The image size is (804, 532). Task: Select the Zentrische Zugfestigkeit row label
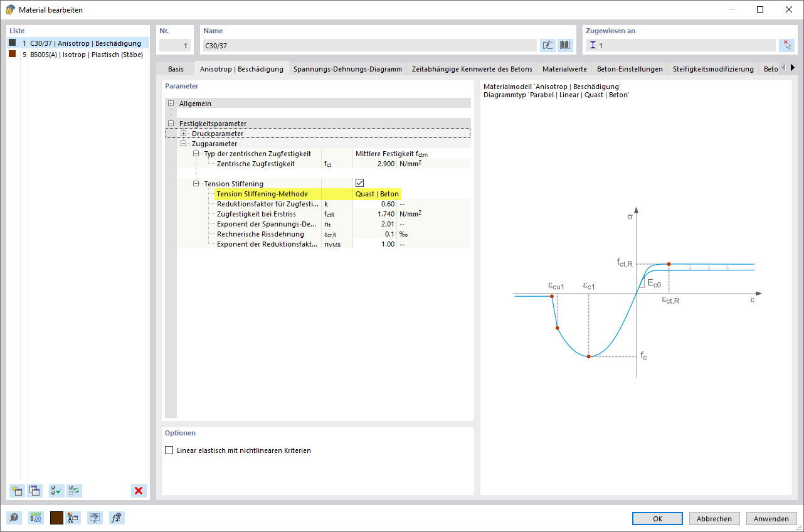click(x=256, y=164)
